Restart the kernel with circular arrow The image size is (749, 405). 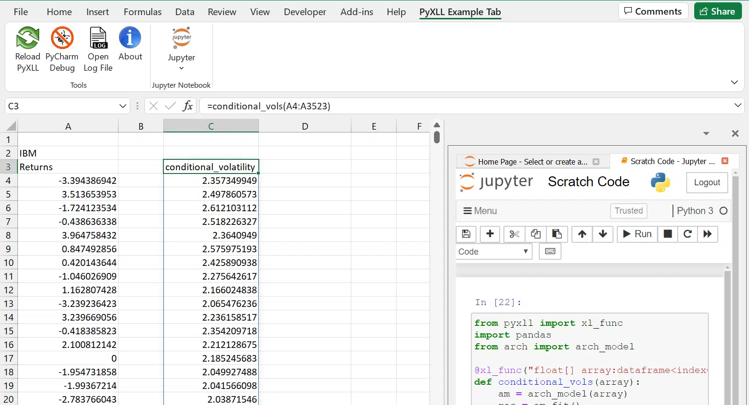tap(688, 234)
